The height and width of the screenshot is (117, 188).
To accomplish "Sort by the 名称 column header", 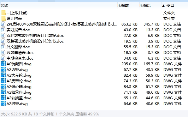I will [4, 5].
